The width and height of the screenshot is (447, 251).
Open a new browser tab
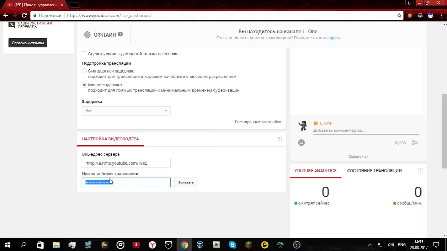point(73,5)
